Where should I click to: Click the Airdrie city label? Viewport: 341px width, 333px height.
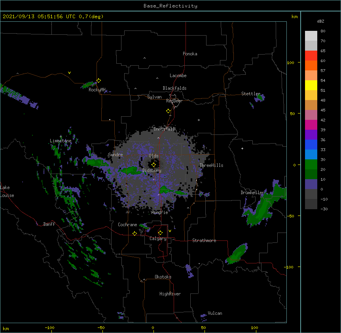[159, 212]
